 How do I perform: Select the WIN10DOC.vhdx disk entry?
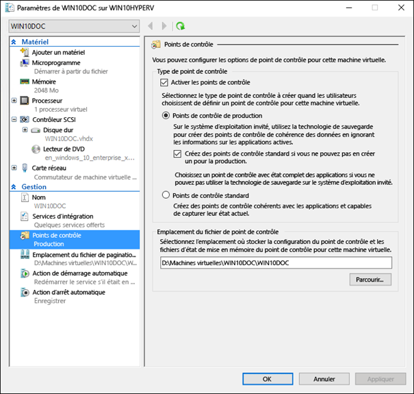tap(69, 139)
